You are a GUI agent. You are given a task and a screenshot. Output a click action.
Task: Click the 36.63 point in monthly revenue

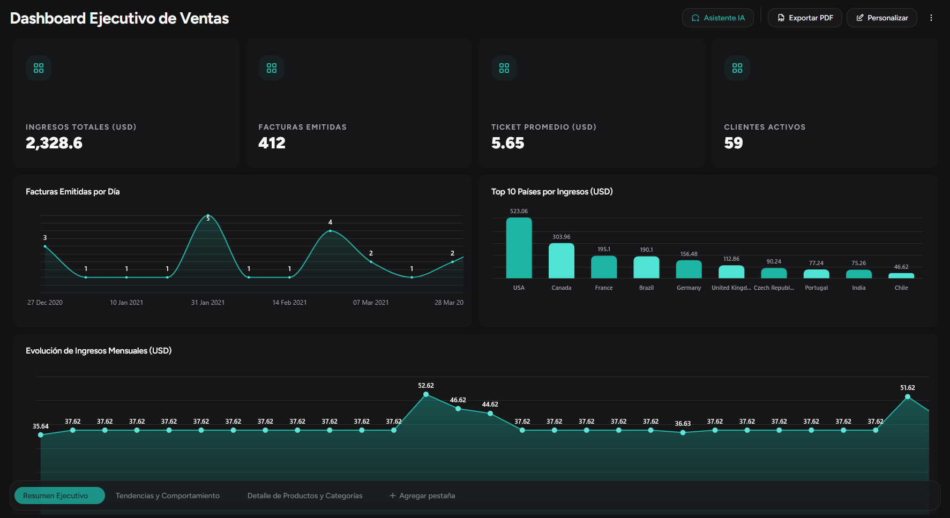[x=683, y=432]
